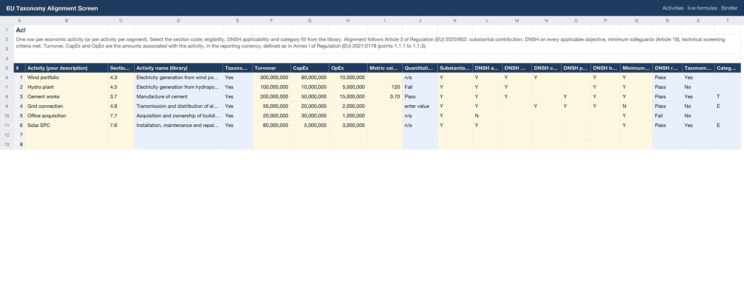Select Hydro plant taxonomy aligned No cell
The image size is (744, 287).
click(x=698, y=87)
